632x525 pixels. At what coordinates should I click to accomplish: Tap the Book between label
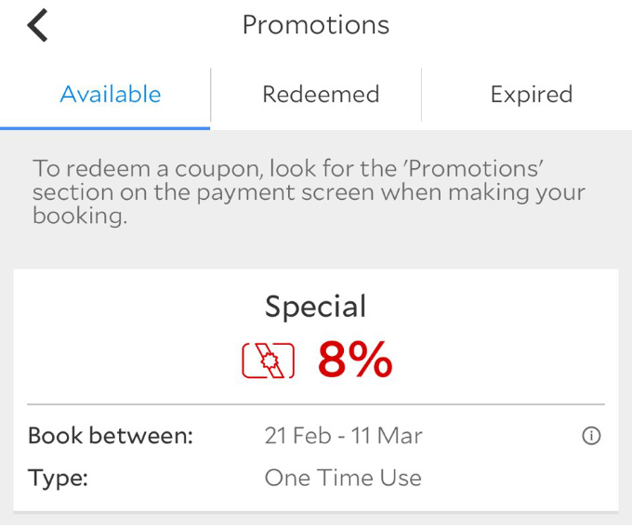pos(111,436)
